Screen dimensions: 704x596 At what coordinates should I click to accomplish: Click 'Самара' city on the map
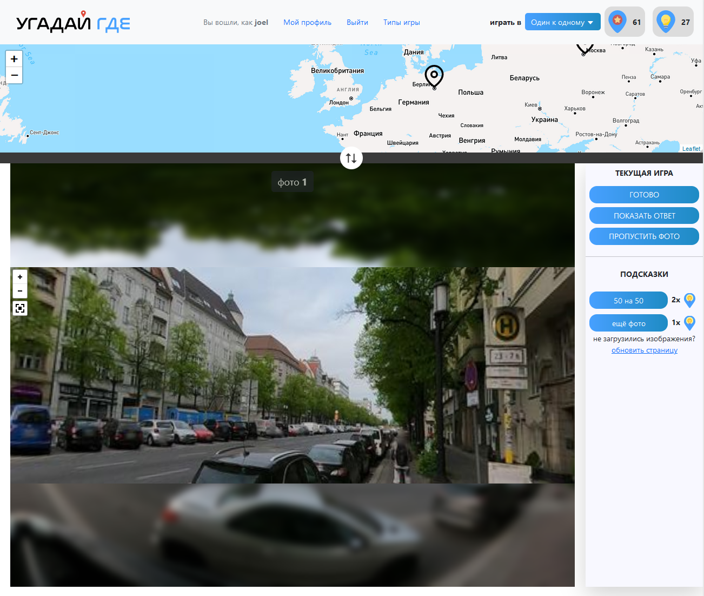pyautogui.click(x=660, y=77)
